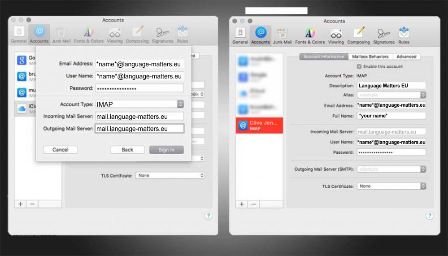Open Signatures preferences in right window
The height and width of the screenshot is (256, 448).
click(x=383, y=36)
